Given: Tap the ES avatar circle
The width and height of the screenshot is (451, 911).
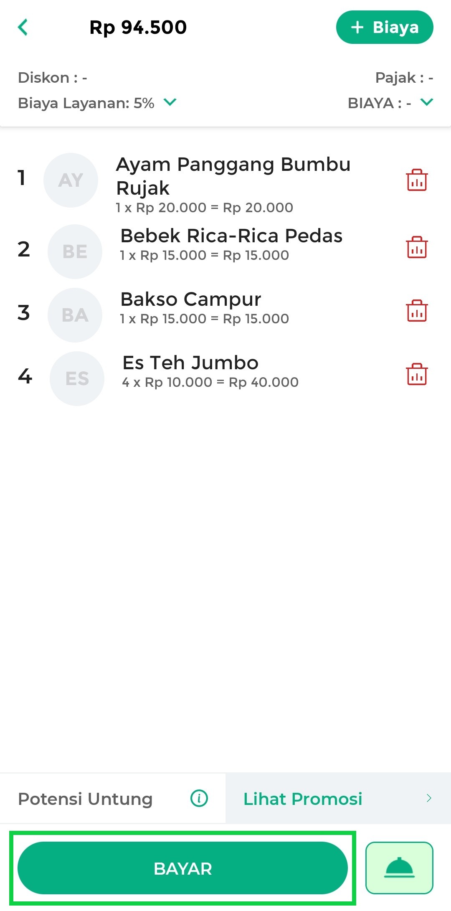Looking at the screenshot, I should [77, 378].
